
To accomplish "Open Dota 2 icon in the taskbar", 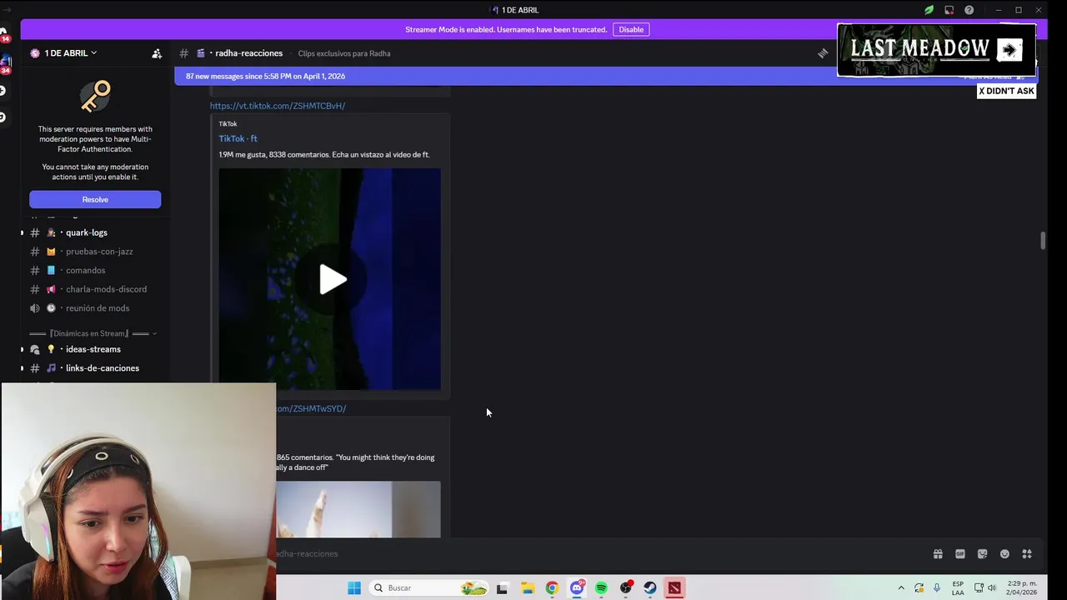I will 674,588.
